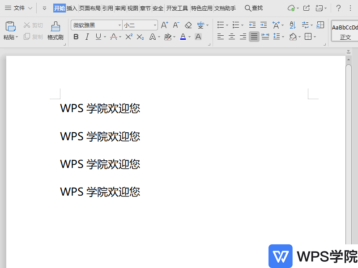Apply superscript formatting
This screenshot has height=268, width=358.
click(x=129, y=37)
